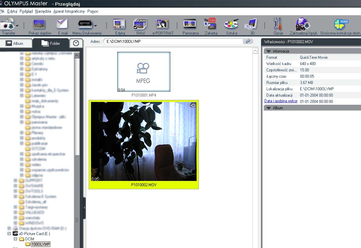Collapse the xD-Picture Card (E:) tree node
Image resolution: width=361 pixels, height=248 pixels.
(x=9, y=234)
